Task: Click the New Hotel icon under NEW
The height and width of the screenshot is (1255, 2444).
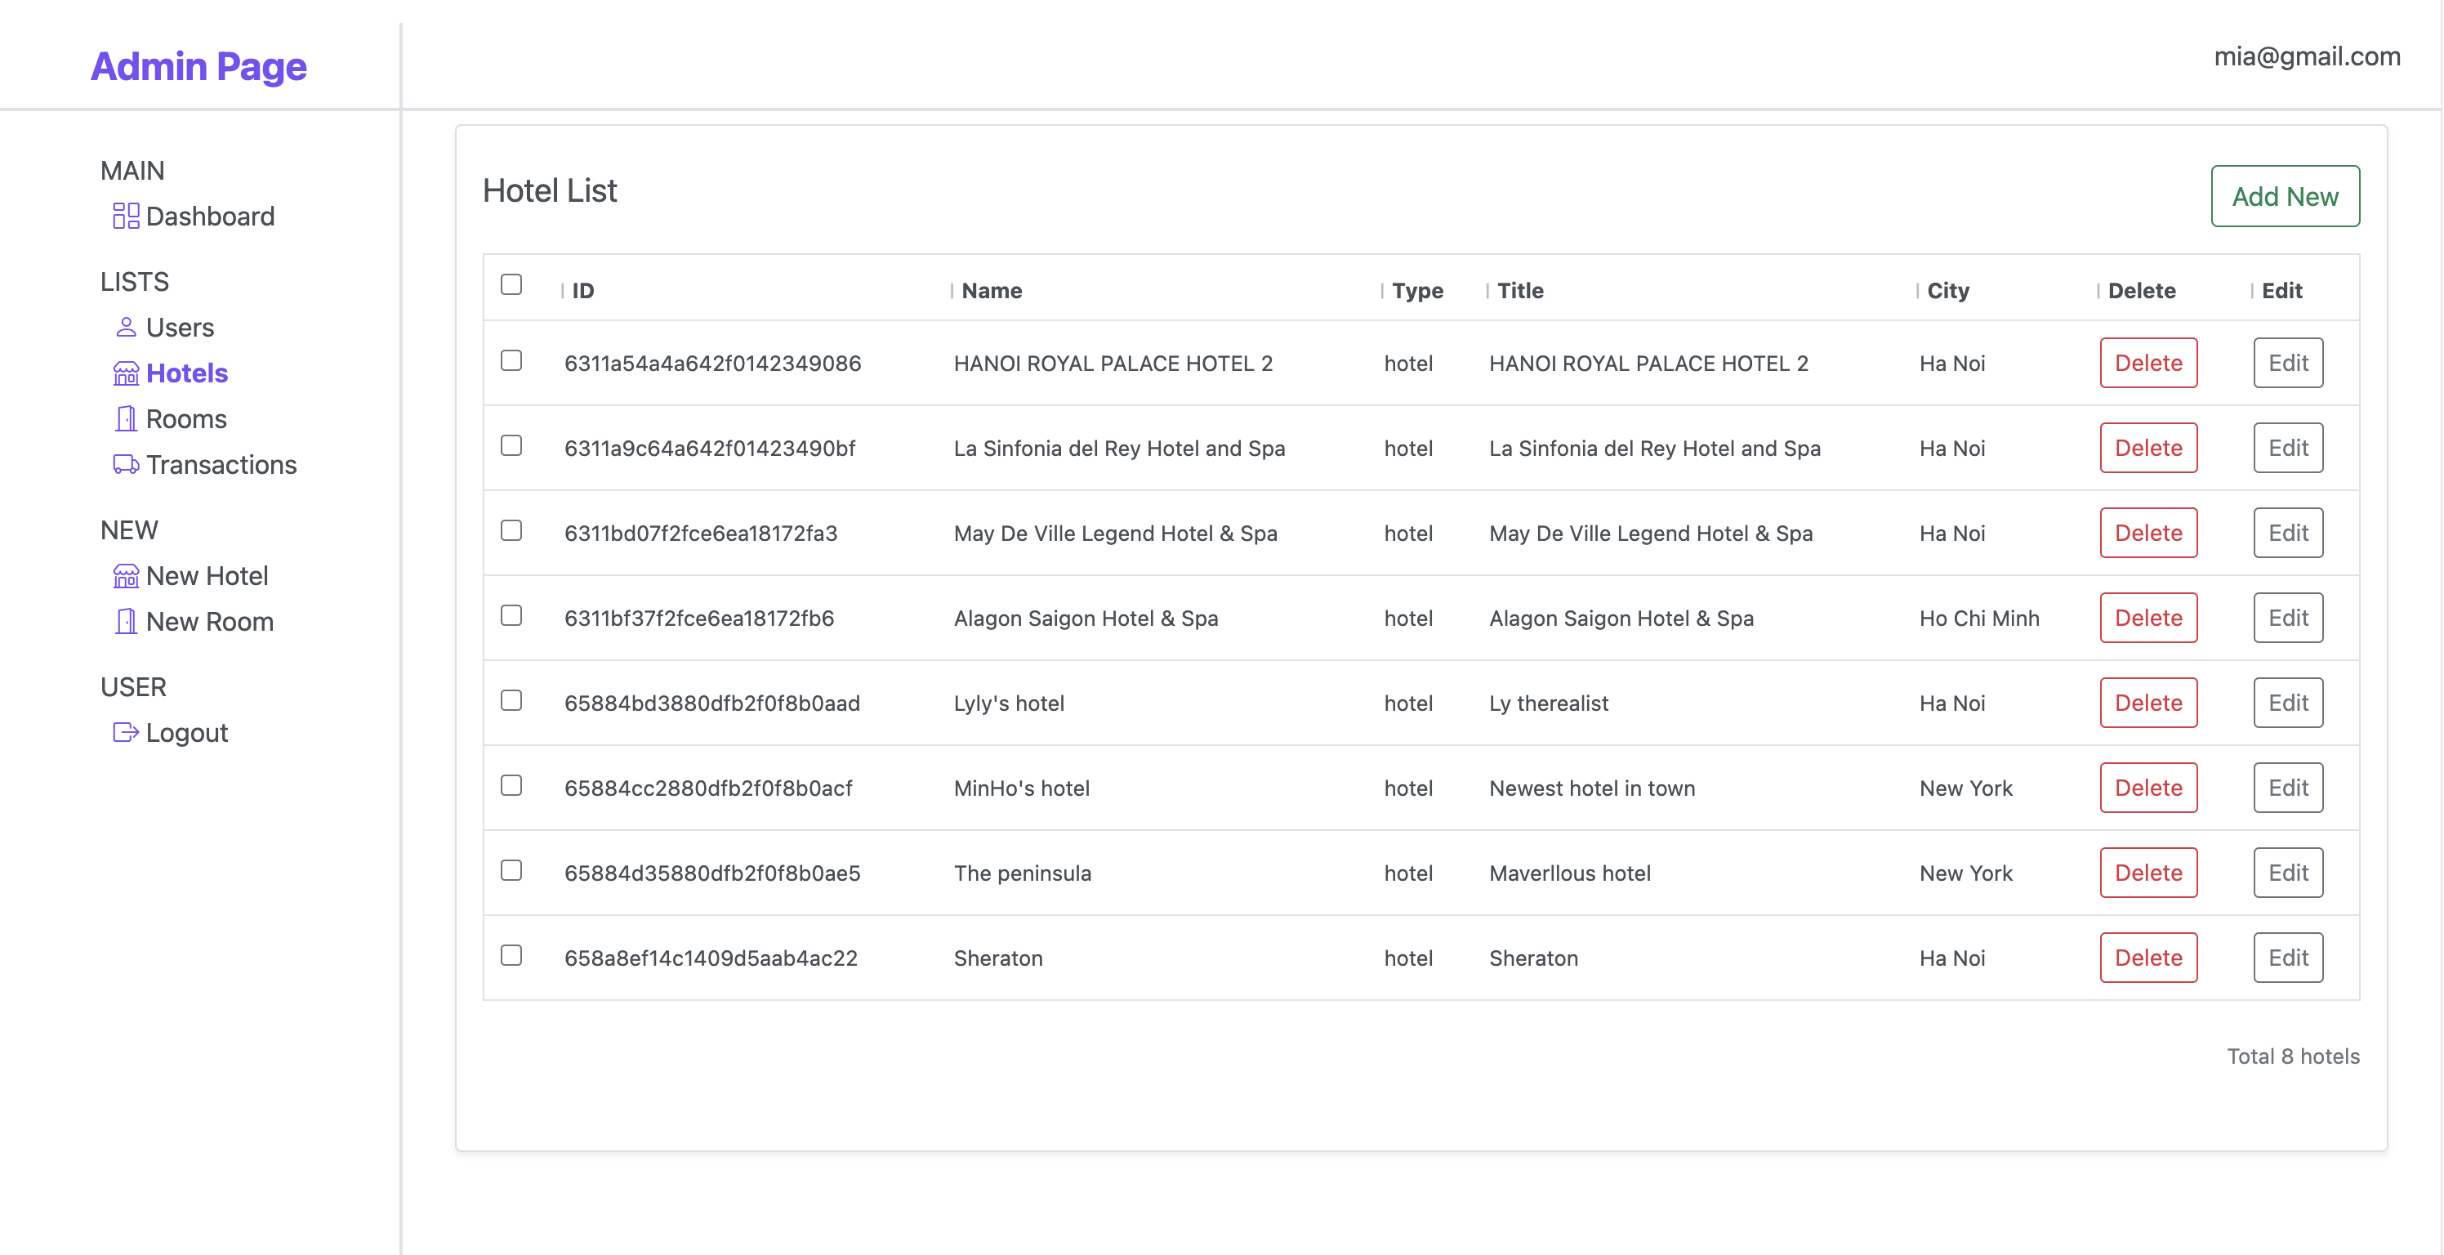Action: [x=125, y=575]
